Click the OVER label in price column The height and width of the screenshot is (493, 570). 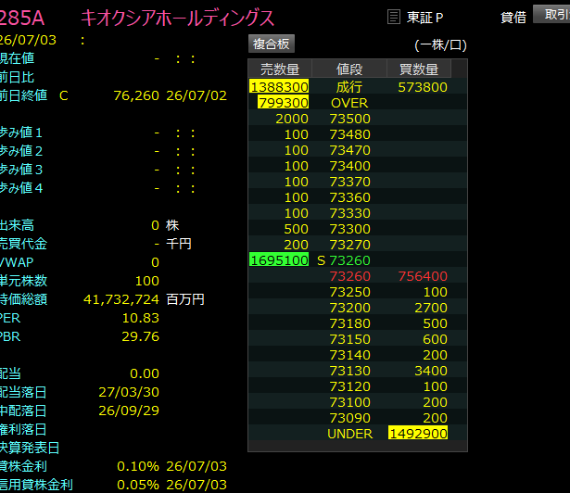[x=349, y=103]
